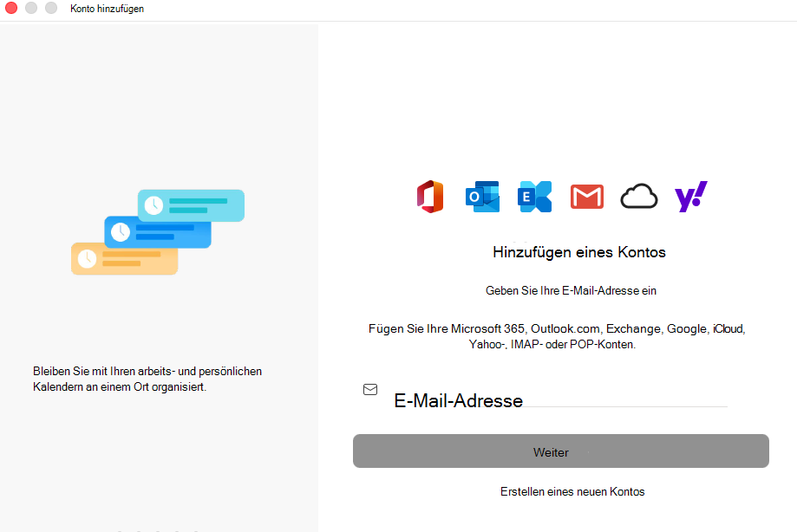Click the Microsoft 365, Outlook.com description text
Viewport: 797px width, 532px height.
pos(557,336)
